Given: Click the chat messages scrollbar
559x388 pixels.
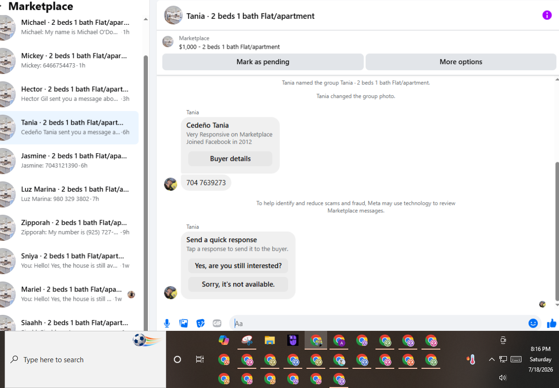Looking at the screenshot, I should (x=557, y=231).
